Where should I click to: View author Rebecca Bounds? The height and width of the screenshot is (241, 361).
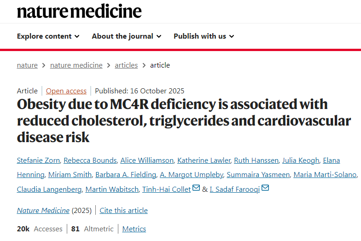click(x=89, y=161)
